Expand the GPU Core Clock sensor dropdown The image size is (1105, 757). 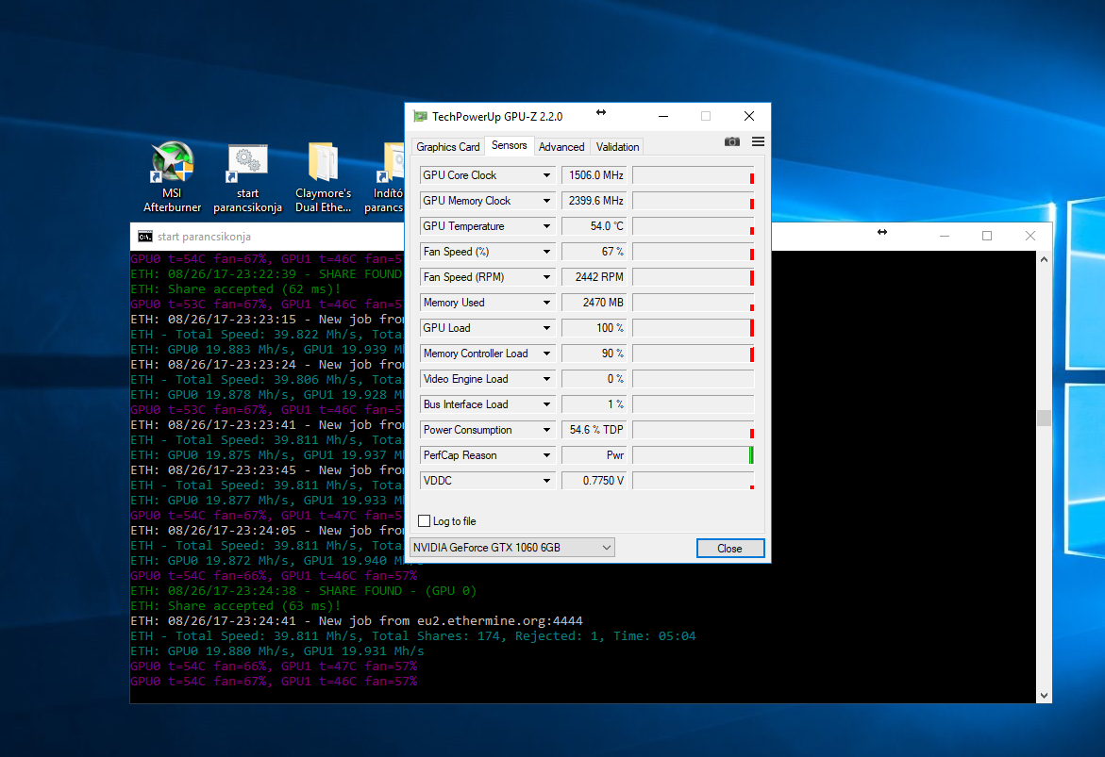[x=546, y=175]
